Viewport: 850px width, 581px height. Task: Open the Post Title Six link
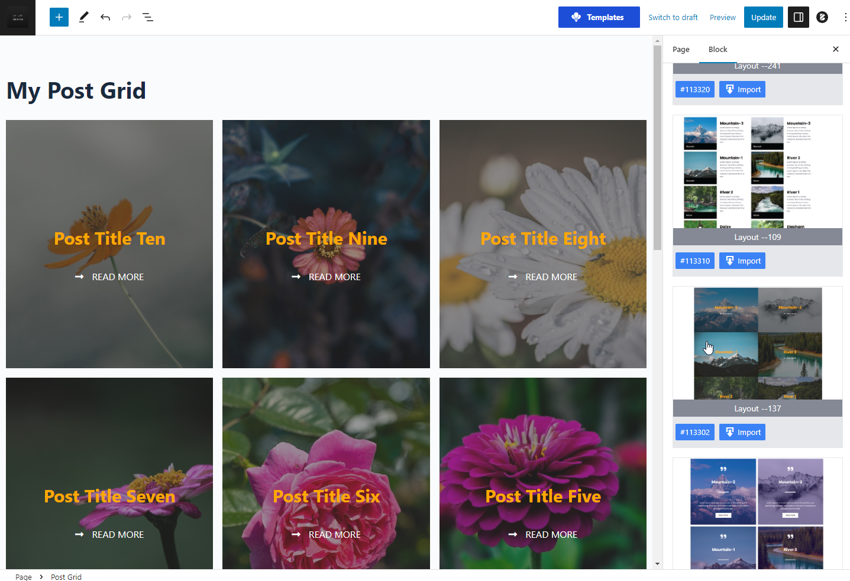327,496
